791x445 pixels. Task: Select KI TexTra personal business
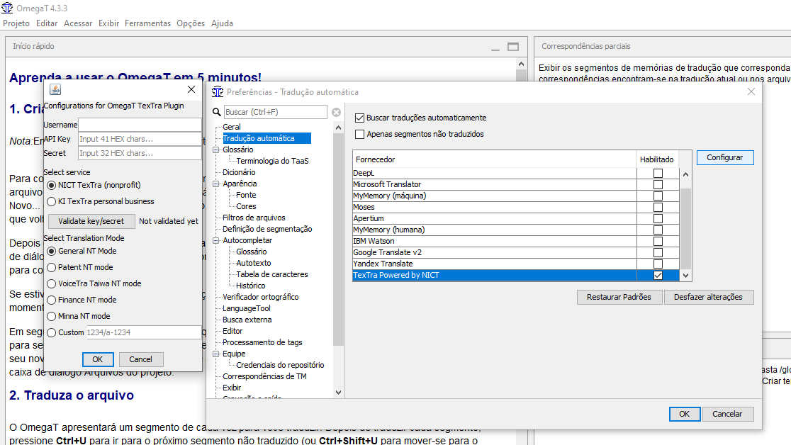[x=52, y=201]
